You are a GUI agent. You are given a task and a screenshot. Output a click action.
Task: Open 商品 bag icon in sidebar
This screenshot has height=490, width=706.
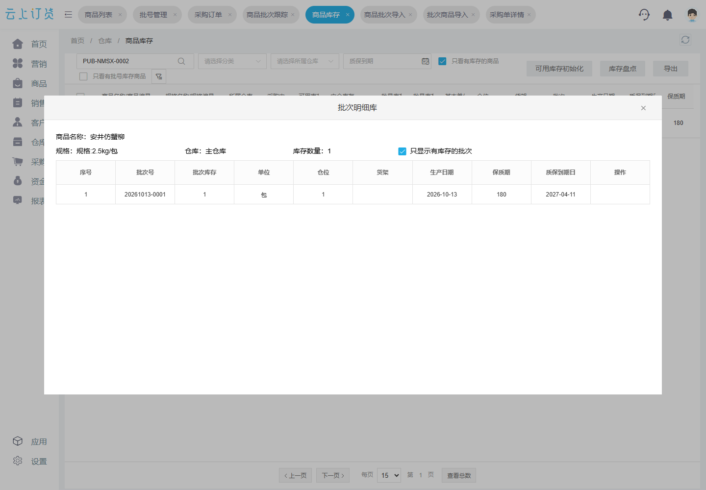click(18, 83)
